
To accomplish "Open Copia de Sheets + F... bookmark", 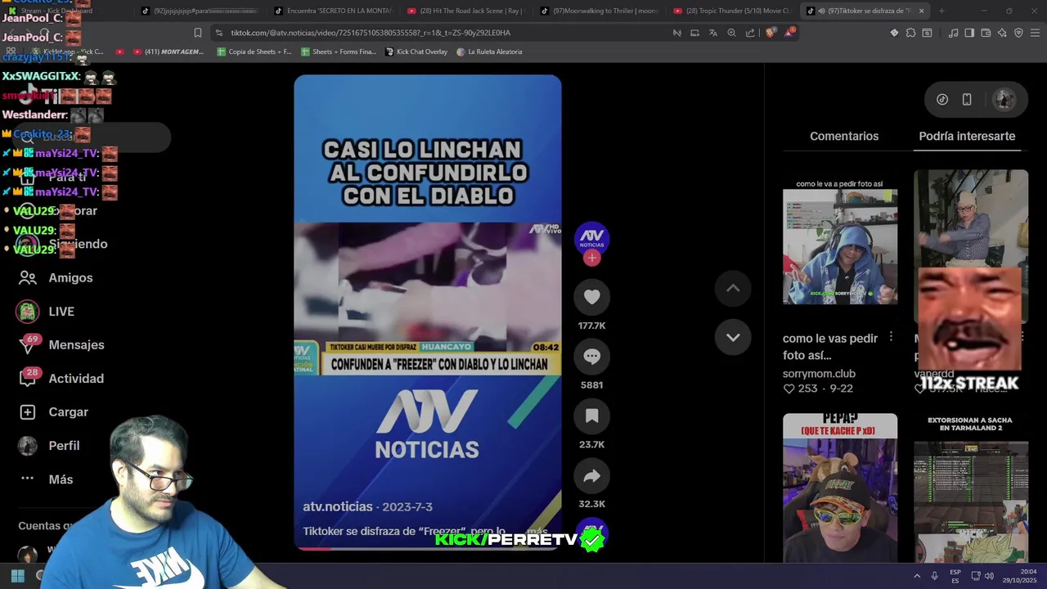I will coord(254,52).
